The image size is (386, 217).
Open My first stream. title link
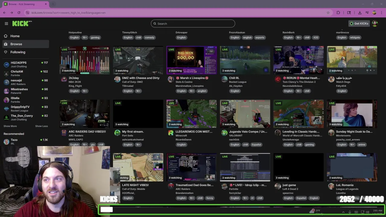click(133, 131)
